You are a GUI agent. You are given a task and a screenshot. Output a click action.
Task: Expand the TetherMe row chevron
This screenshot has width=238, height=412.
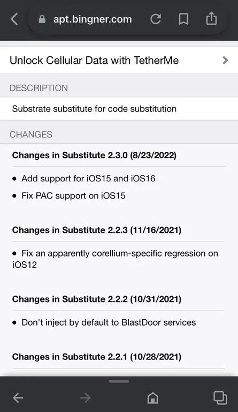pyautogui.click(x=225, y=61)
